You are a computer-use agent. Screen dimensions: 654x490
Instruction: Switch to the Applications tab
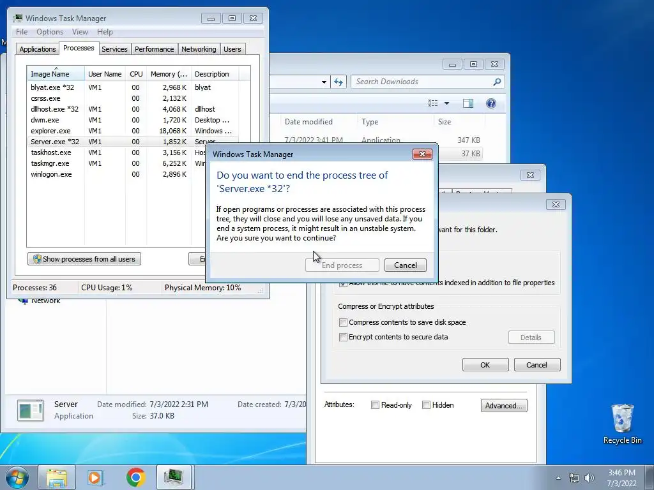tap(38, 49)
